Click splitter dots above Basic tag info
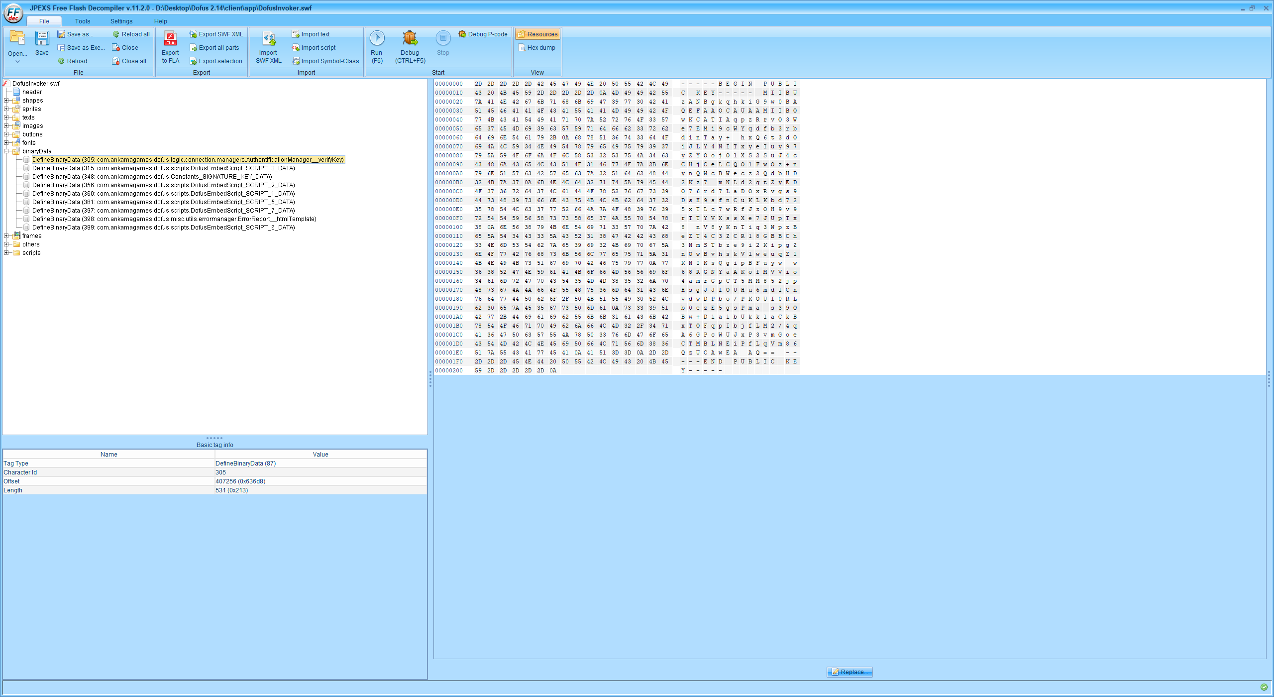 (214, 438)
